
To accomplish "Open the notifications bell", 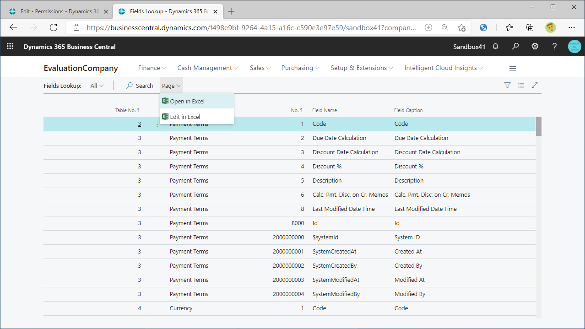I will click(495, 46).
